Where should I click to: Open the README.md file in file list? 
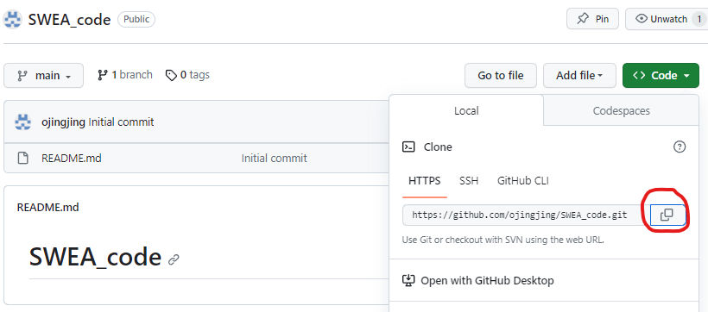[72, 159]
